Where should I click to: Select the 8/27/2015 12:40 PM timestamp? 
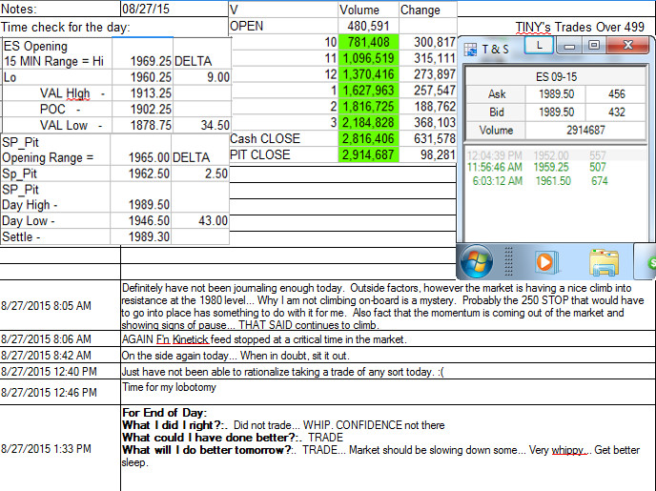click(x=49, y=372)
